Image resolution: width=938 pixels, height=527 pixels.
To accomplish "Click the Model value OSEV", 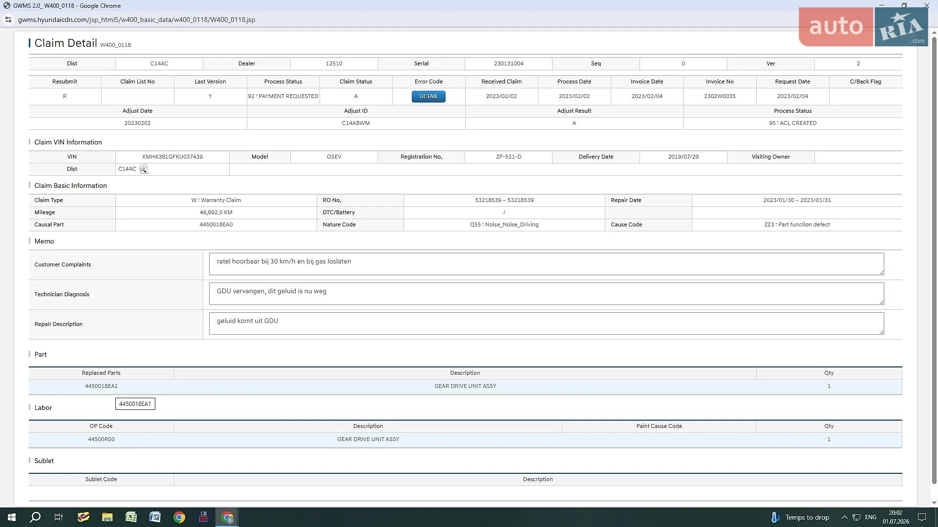I will tap(334, 157).
